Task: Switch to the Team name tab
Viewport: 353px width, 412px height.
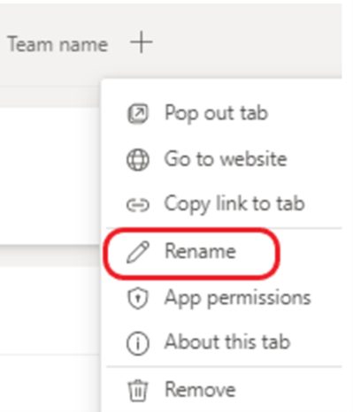Action: pyautogui.click(x=58, y=44)
